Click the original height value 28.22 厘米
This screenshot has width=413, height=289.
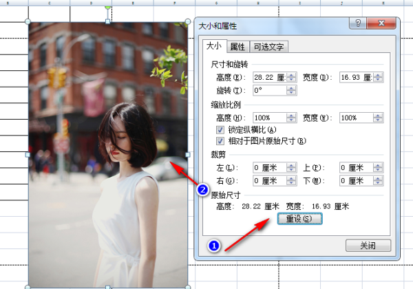[260, 206]
